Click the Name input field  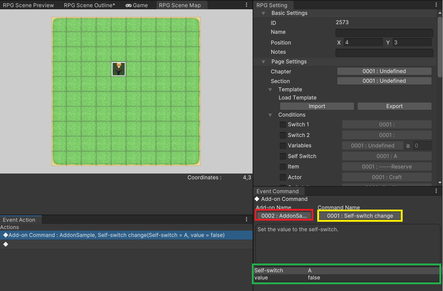pyautogui.click(x=384, y=33)
